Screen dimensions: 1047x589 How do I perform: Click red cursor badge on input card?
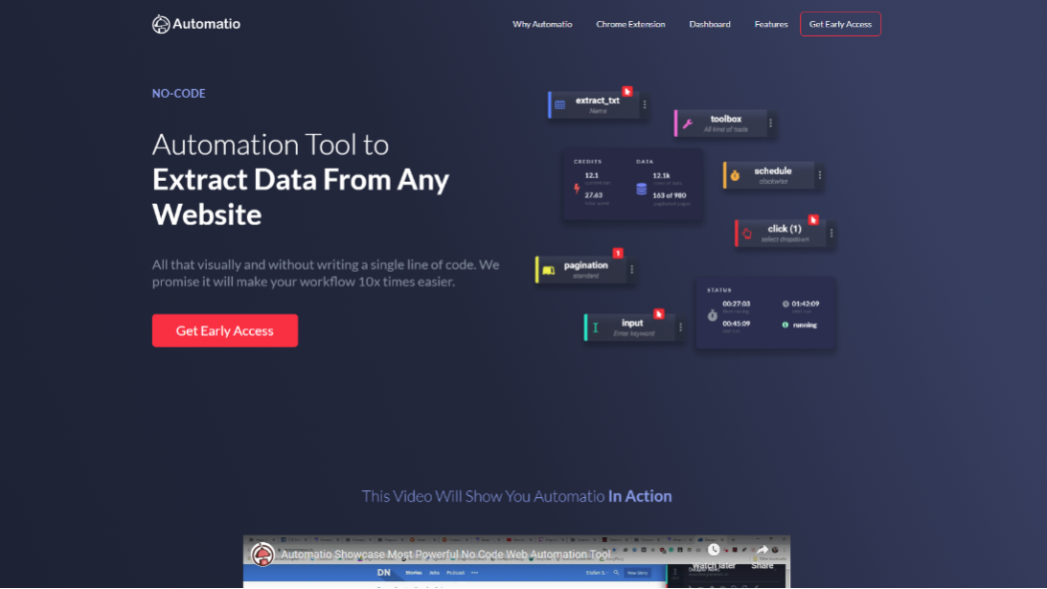[659, 314]
